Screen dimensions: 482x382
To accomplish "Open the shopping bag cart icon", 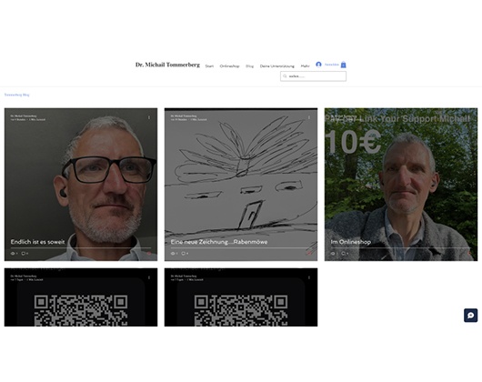I will coord(344,65).
